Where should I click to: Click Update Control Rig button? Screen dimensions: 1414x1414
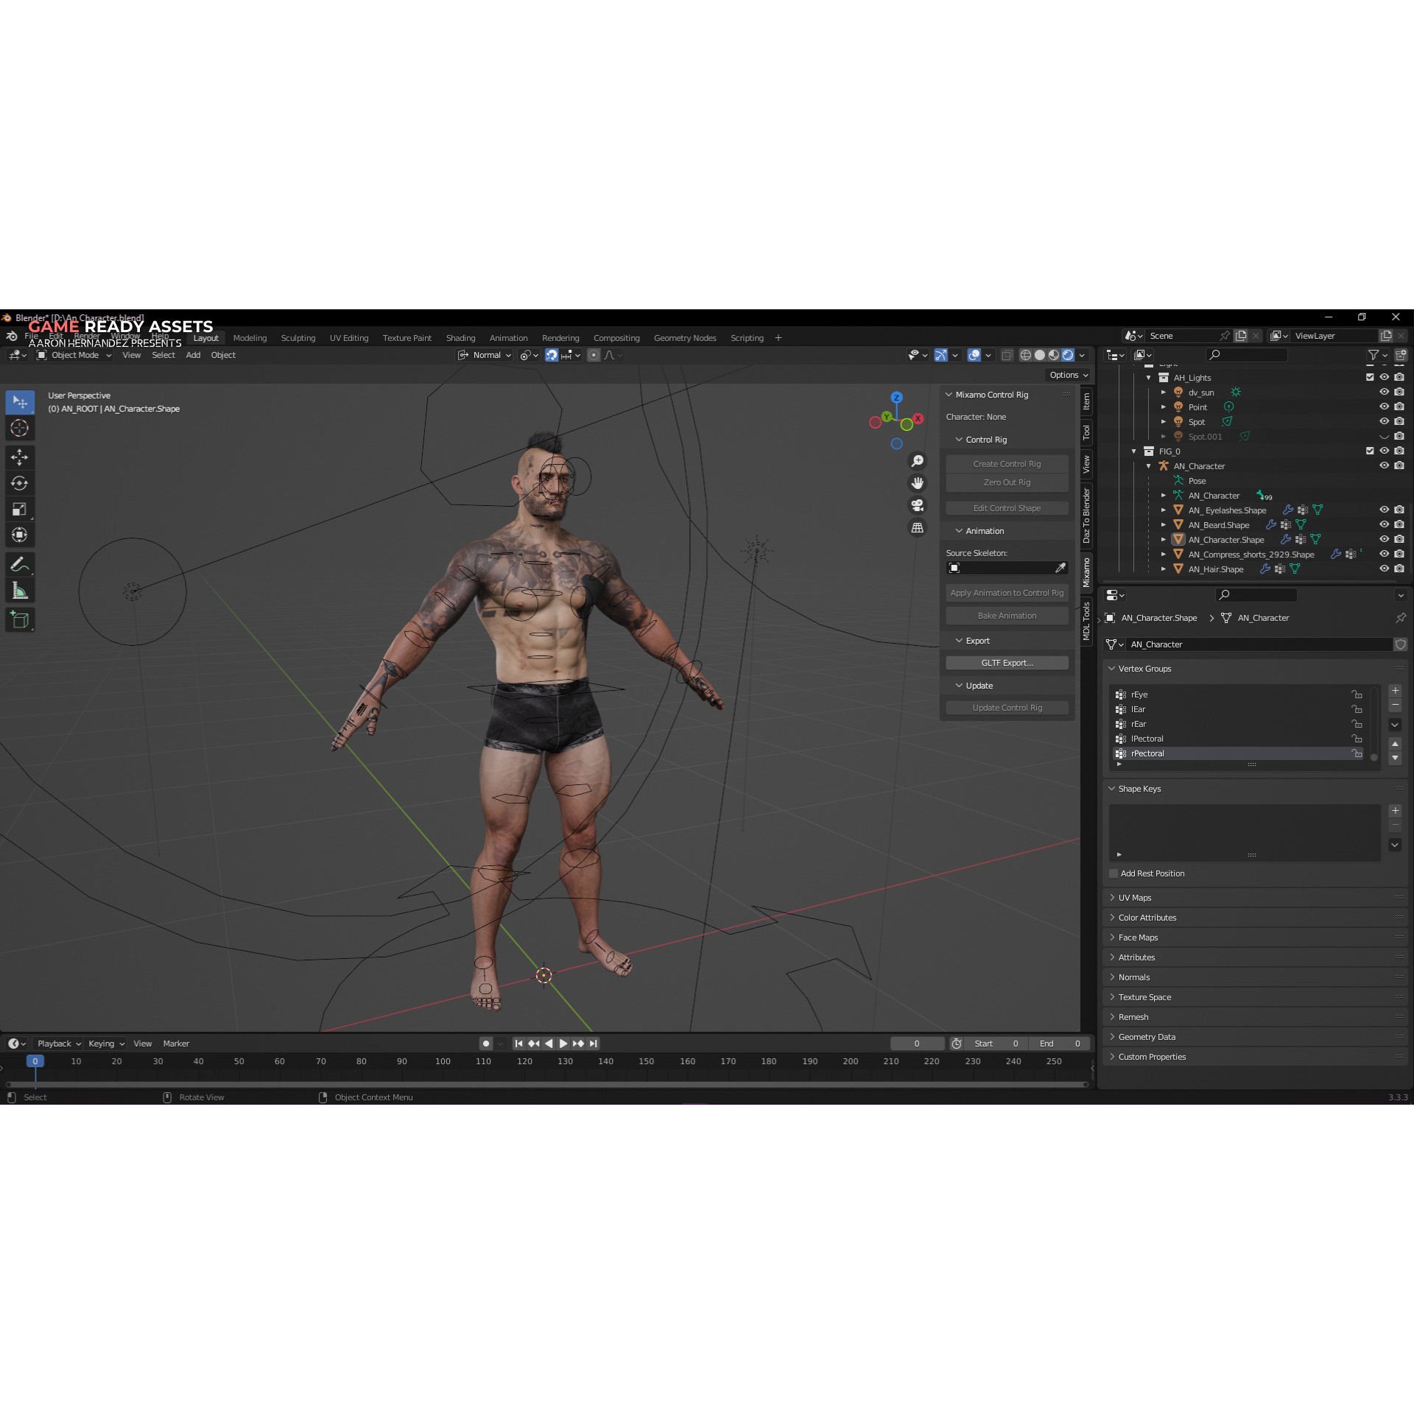1007,708
